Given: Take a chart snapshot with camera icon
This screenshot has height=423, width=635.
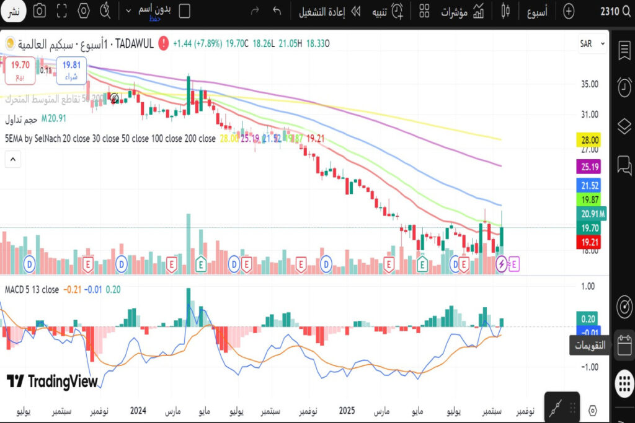Looking at the screenshot, I should click(x=39, y=11).
